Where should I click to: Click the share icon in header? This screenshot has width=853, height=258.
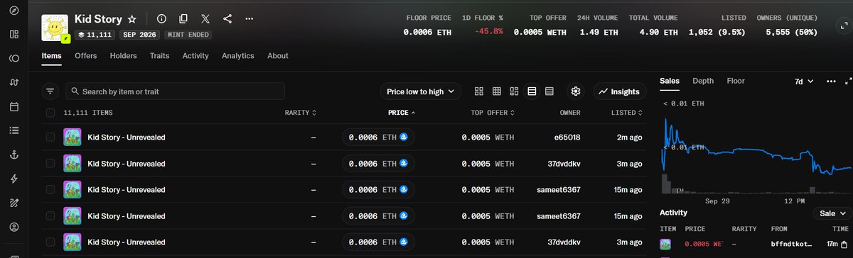coord(227,19)
